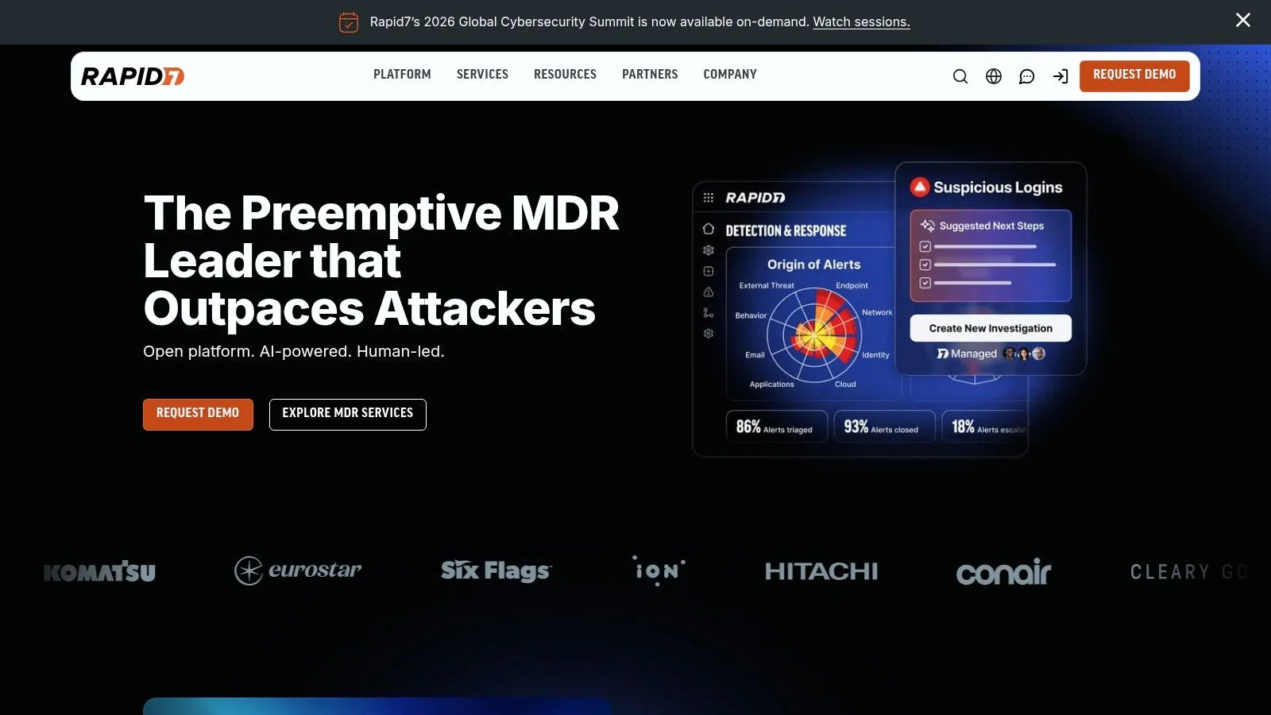The height and width of the screenshot is (715, 1271).
Task: Click the Request Demo button in header
Action: pos(1134,75)
